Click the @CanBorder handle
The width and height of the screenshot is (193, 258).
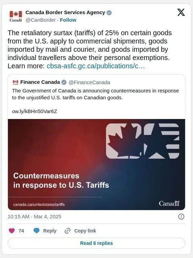tap(41, 20)
